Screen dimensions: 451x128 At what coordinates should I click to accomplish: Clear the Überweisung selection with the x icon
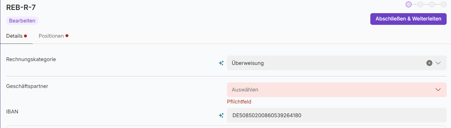tap(429, 63)
